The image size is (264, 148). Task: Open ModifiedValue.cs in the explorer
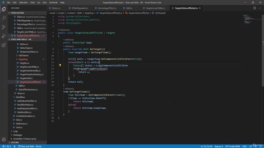click(x=25, y=104)
